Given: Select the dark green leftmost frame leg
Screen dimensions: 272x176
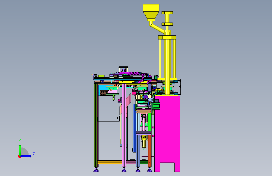Looking at the screenshot, I should click(95, 125).
